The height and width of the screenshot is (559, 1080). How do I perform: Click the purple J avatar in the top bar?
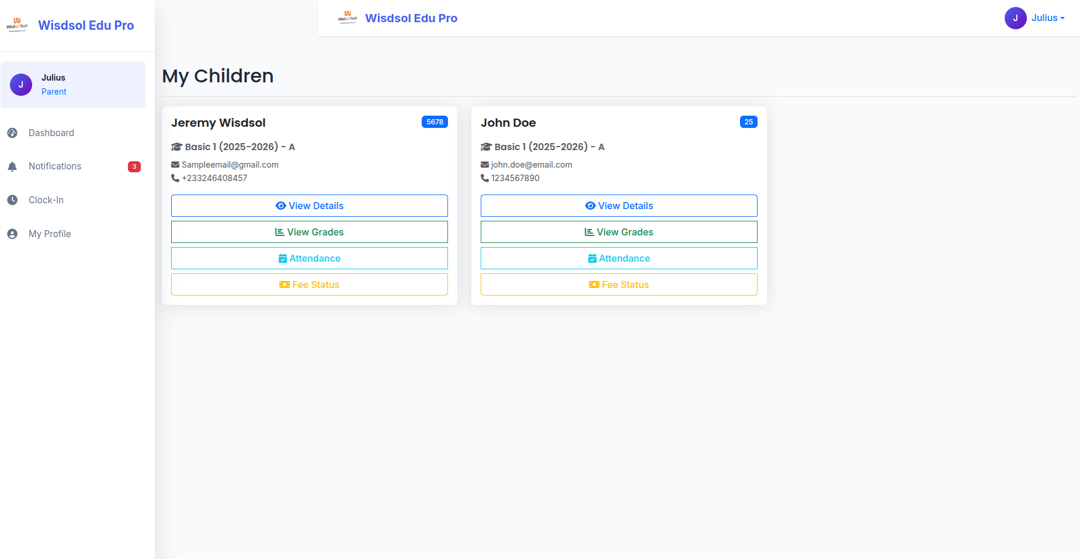1016,18
